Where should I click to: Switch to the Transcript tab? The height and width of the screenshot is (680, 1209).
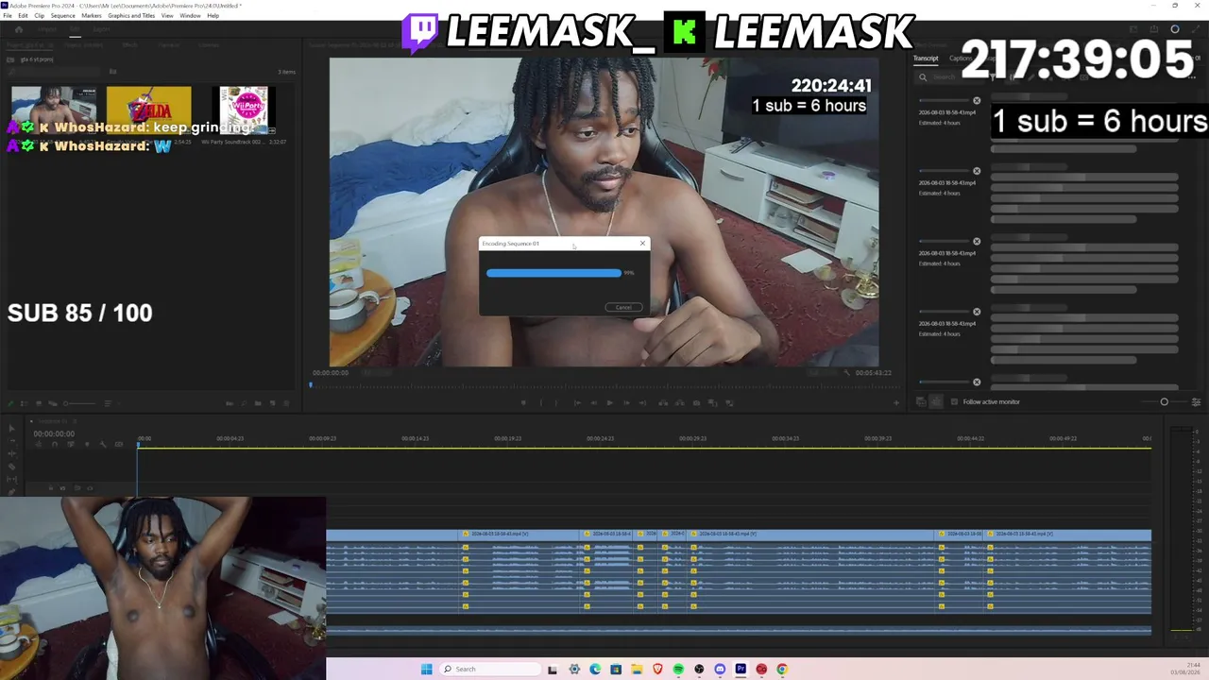click(926, 59)
